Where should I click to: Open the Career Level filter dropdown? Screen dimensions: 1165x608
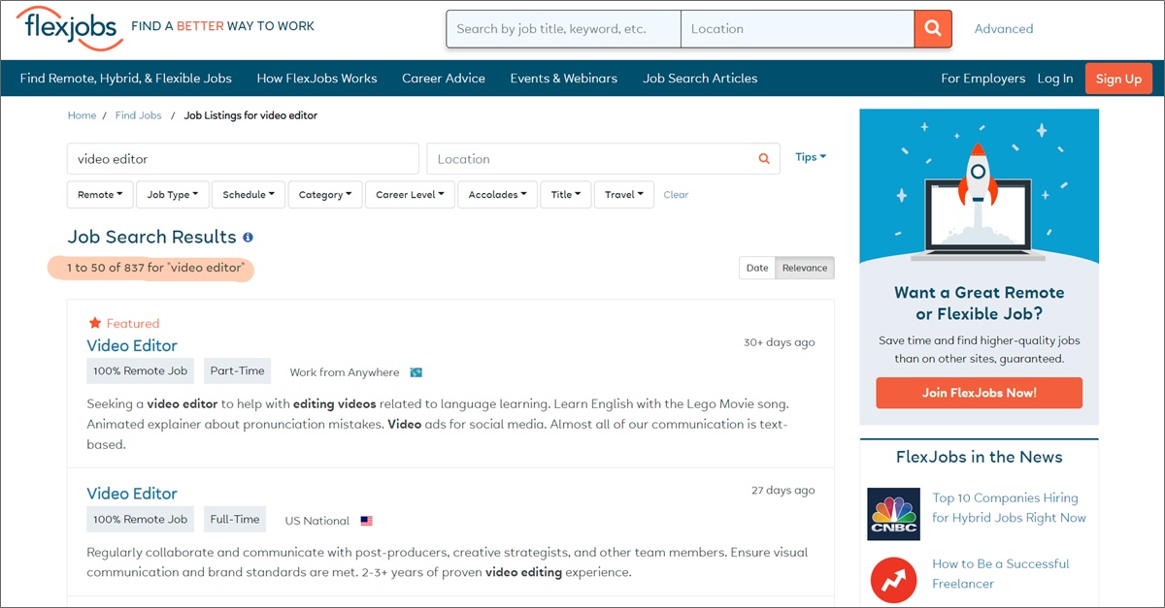pyautogui.click(x=410, y=195)
